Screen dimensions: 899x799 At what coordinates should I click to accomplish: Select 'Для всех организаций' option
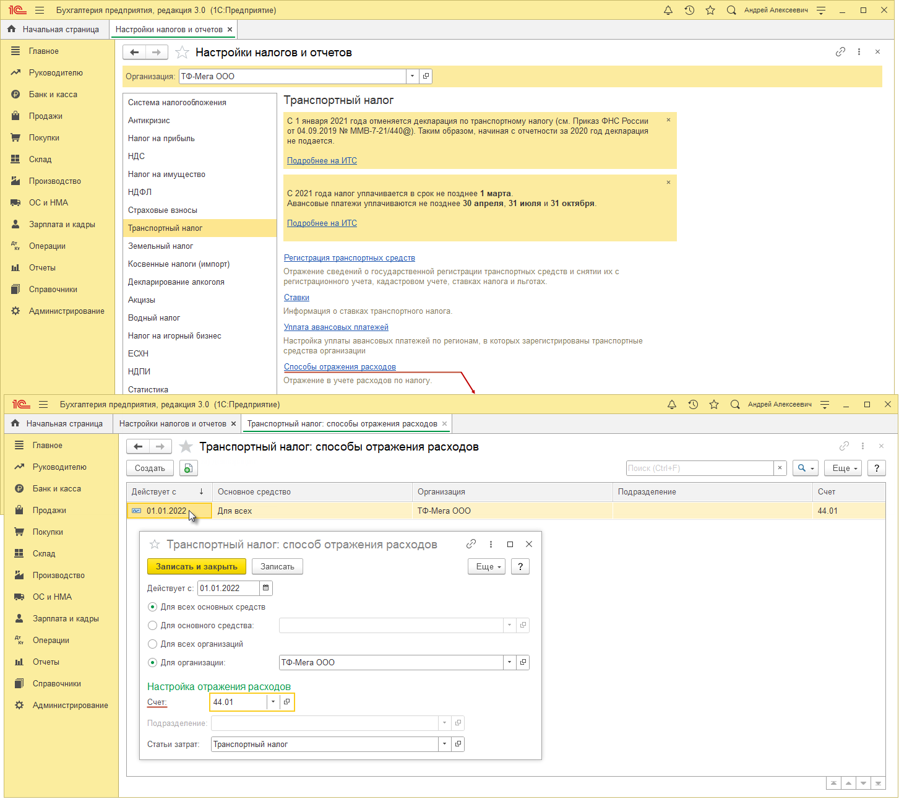152,644
